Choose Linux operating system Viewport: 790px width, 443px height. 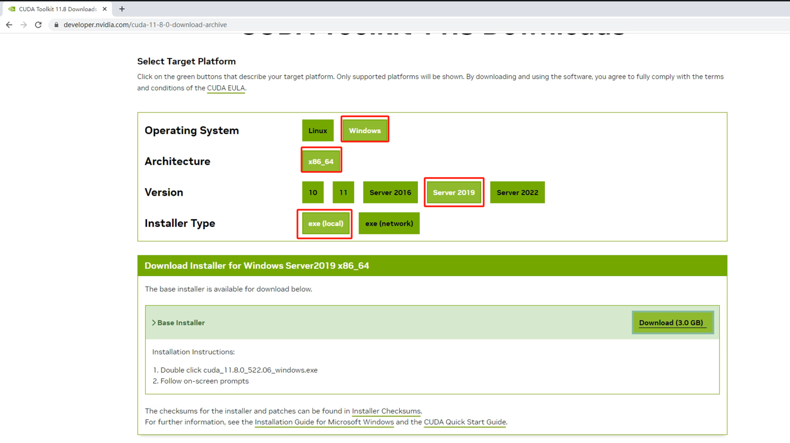click(318, 131)
